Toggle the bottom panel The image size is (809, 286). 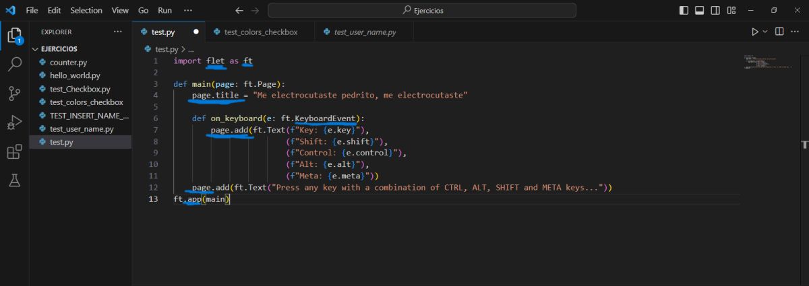tap(700, 11)
